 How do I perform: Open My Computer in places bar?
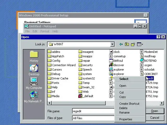pyautogui.click(x=34, y=83)
